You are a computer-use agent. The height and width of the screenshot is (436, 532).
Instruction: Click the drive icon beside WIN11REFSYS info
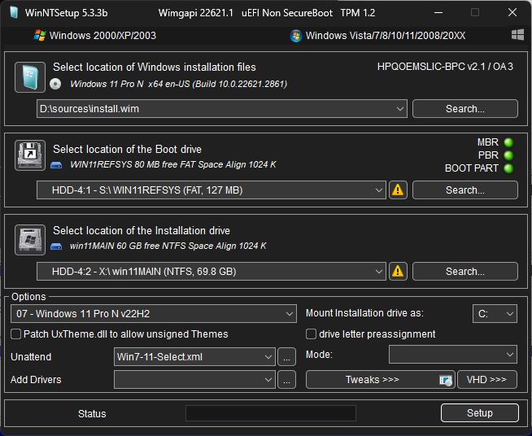tap(56, 165)
